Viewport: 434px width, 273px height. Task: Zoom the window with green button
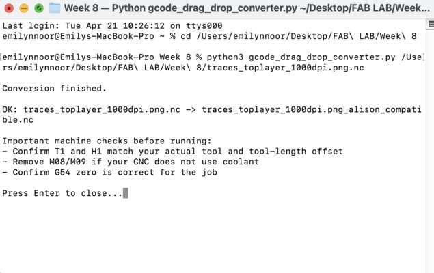38,8
